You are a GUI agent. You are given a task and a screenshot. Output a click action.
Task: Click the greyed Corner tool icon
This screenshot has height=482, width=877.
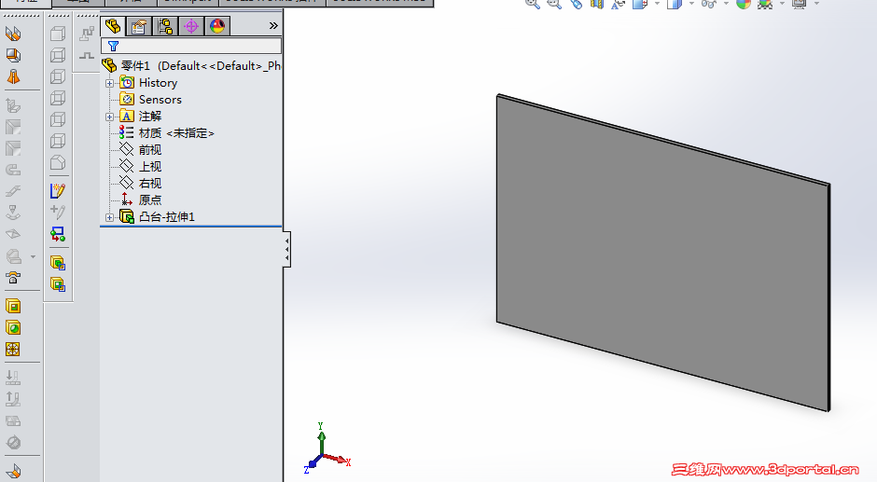click(13, 256)
